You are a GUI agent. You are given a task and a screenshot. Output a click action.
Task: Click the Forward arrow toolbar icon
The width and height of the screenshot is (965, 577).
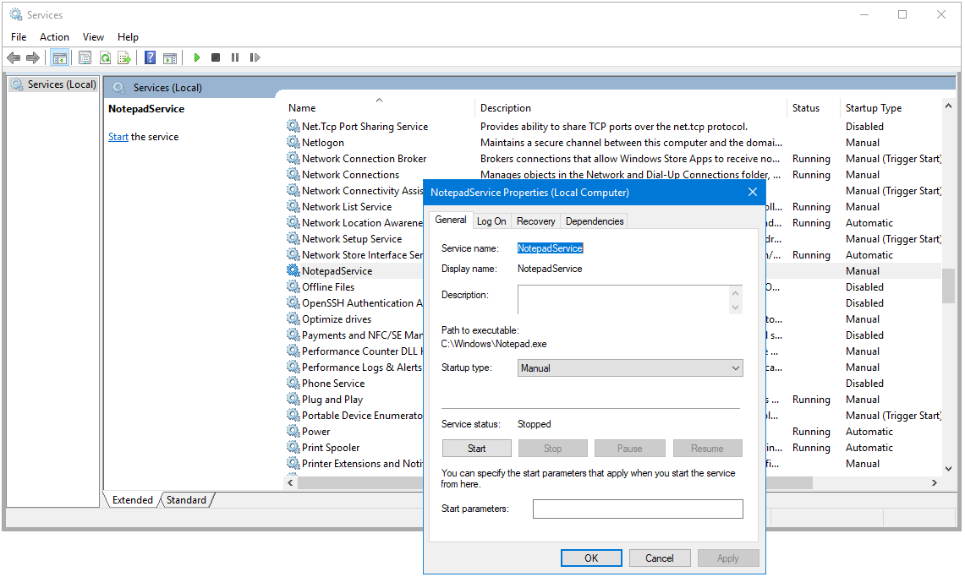(x=33, y=57)
